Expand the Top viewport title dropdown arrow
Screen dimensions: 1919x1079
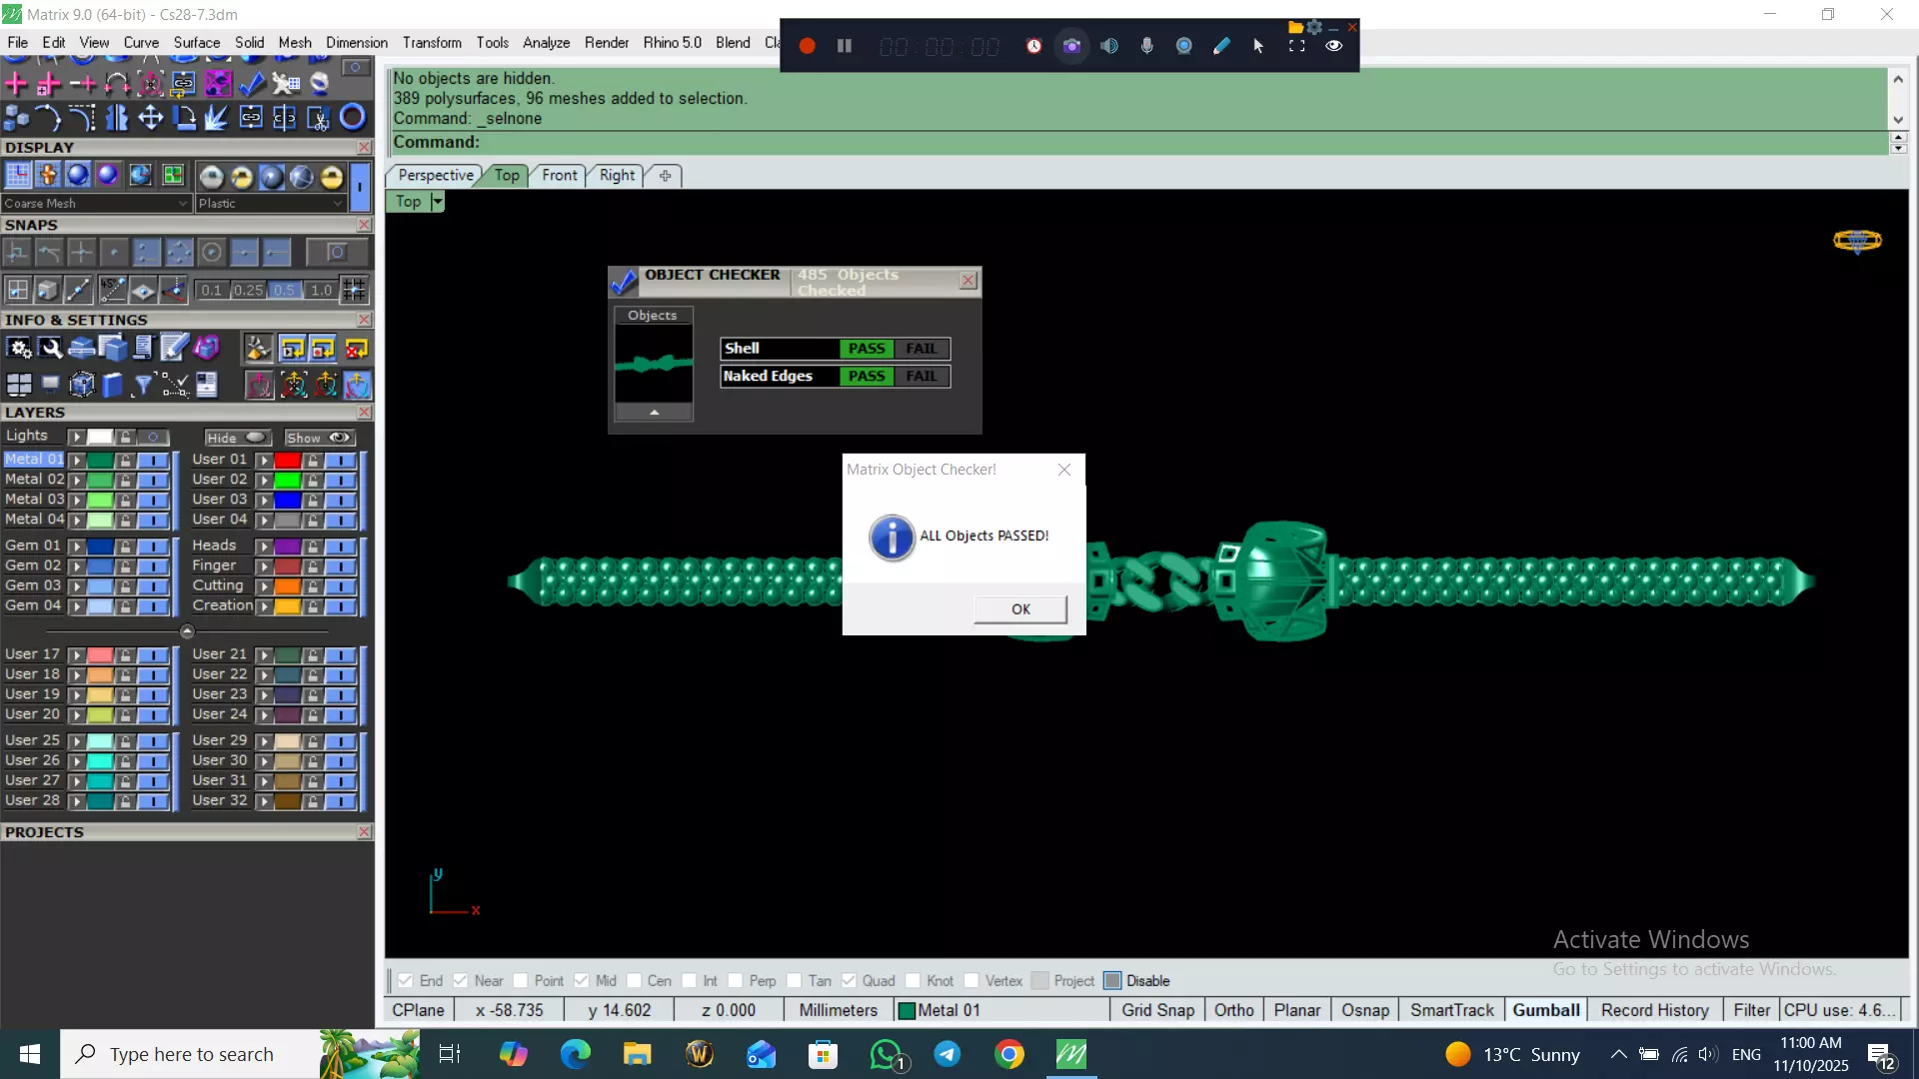coord(437,202)
